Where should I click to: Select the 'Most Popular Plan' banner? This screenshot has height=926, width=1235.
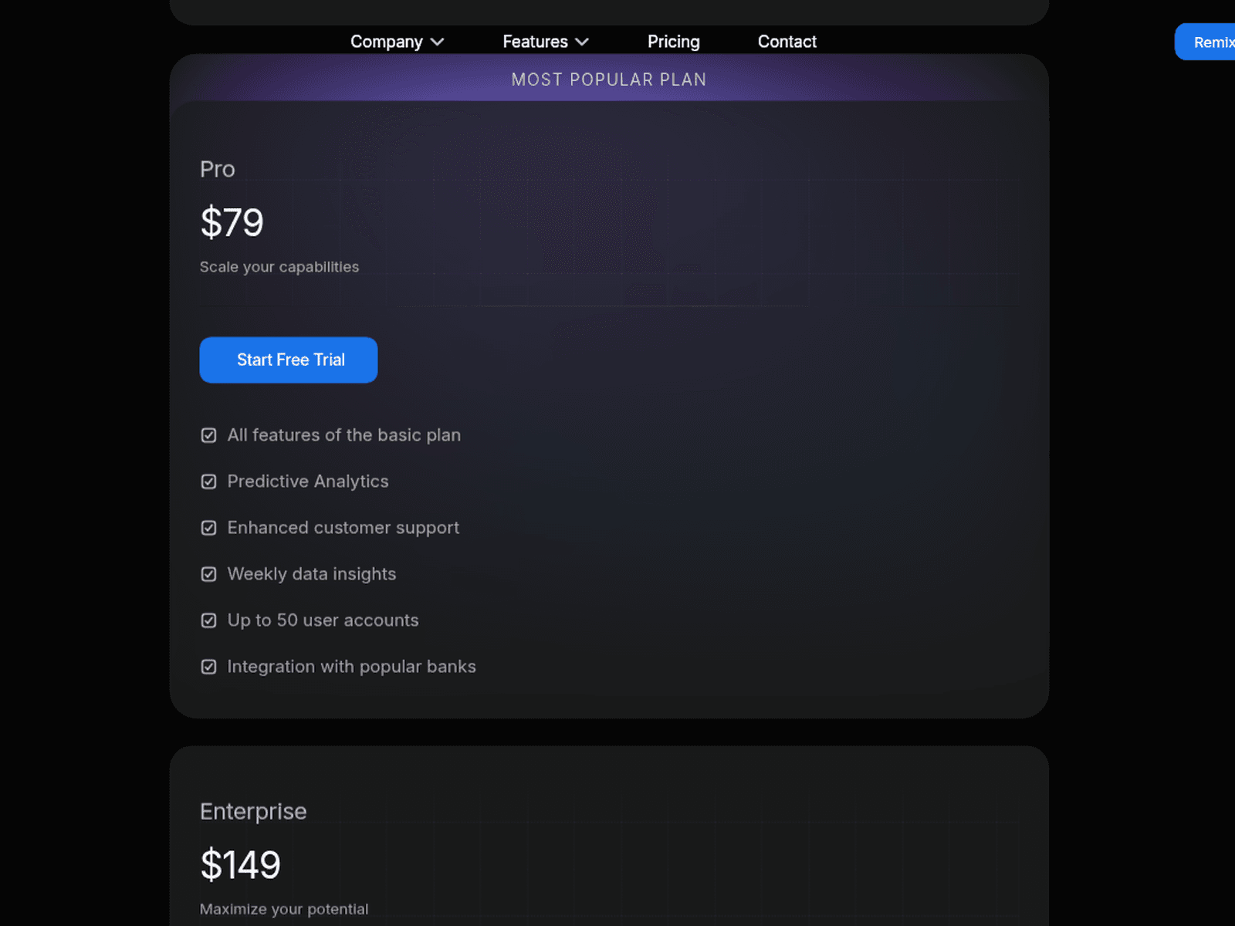[x=609, y=79]
